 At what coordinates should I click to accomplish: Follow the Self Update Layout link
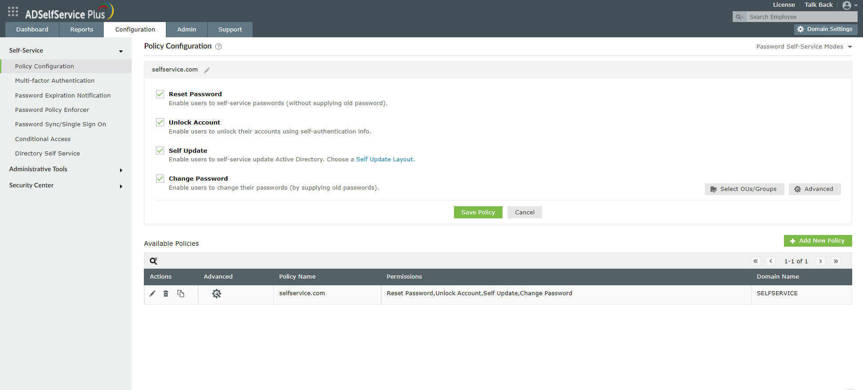(385, 160)
